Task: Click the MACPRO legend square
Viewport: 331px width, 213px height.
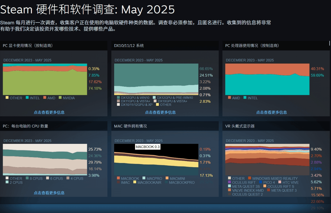Action: (144, 178)
